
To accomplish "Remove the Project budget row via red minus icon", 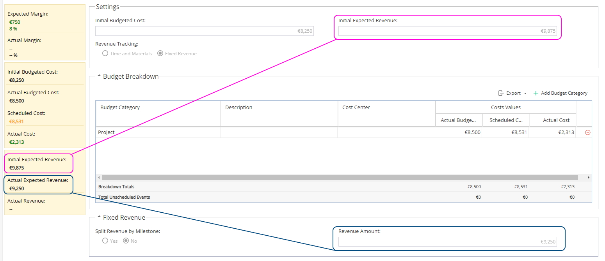I will coord(588,132).
